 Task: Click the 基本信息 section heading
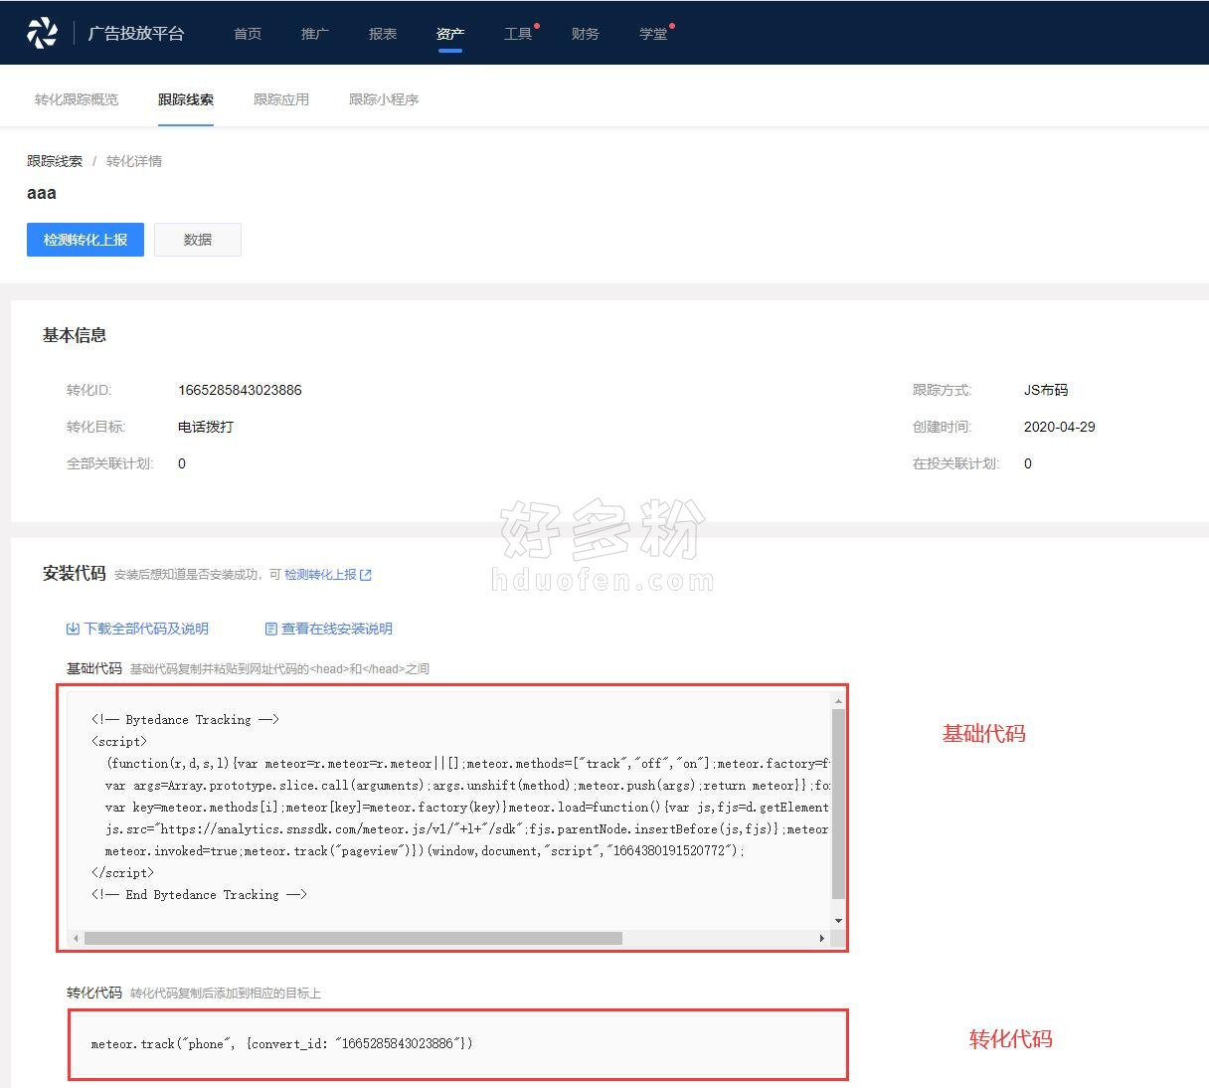pos(75,335)
